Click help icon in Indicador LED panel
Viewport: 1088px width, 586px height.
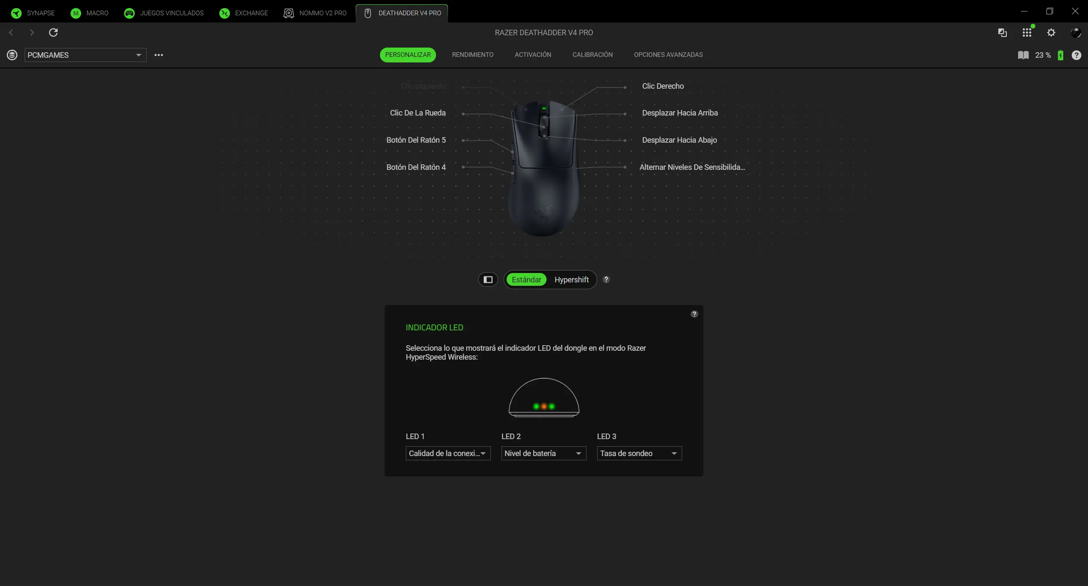point(694,314)
